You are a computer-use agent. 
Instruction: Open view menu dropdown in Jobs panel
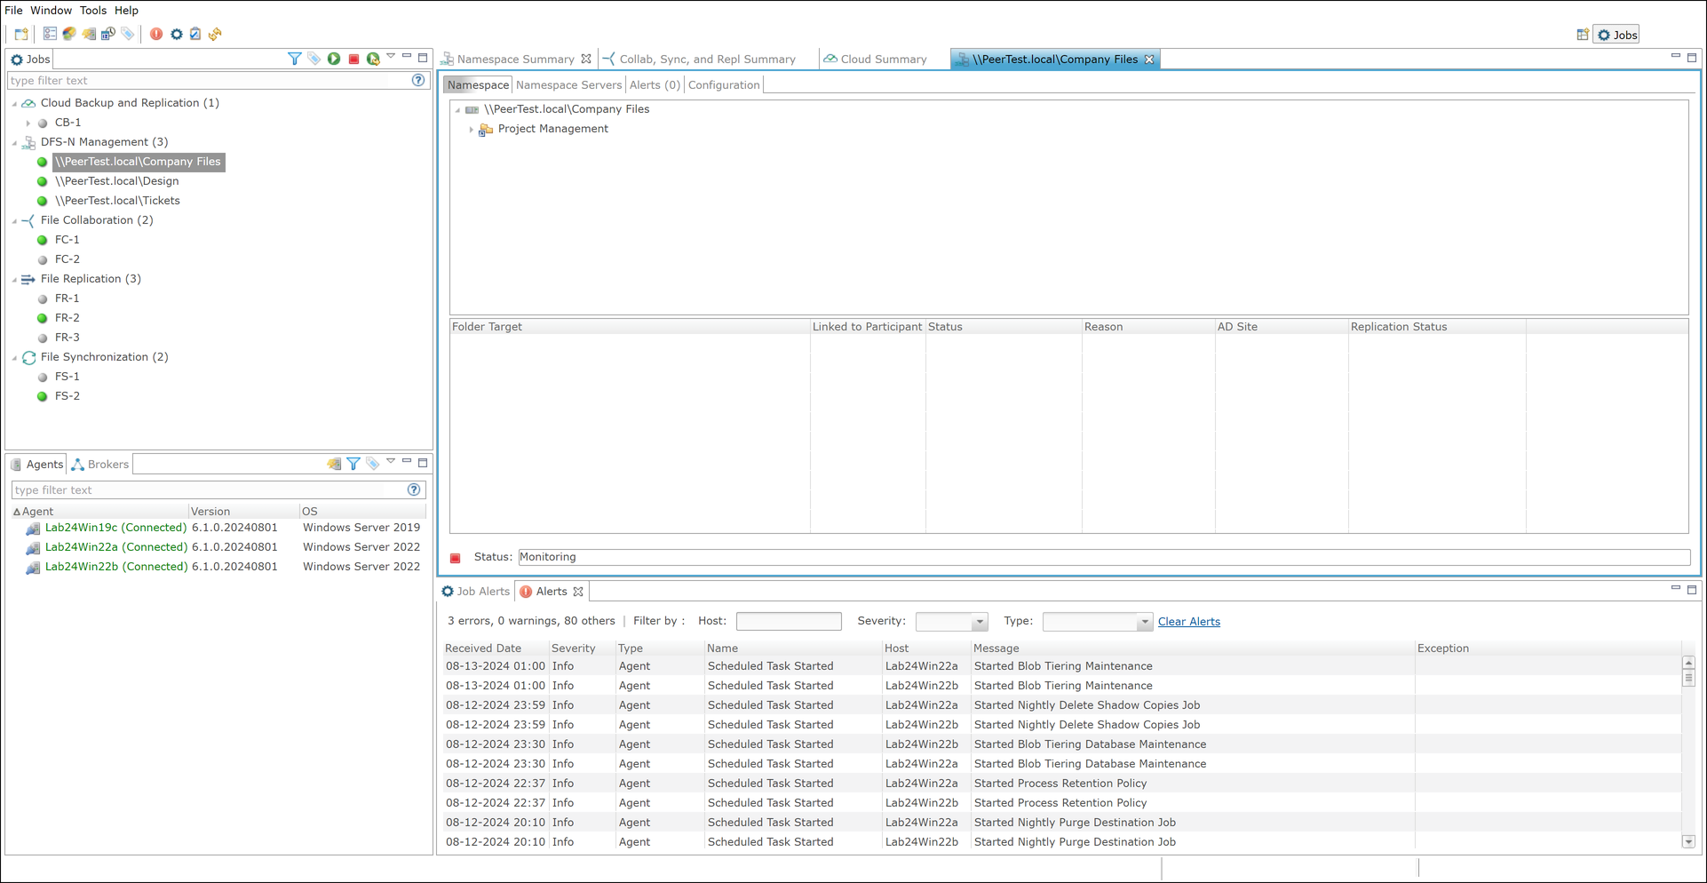tap(391, 57)
